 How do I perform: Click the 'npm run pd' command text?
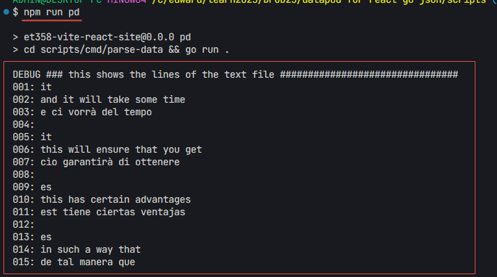(x=52, y=12)
